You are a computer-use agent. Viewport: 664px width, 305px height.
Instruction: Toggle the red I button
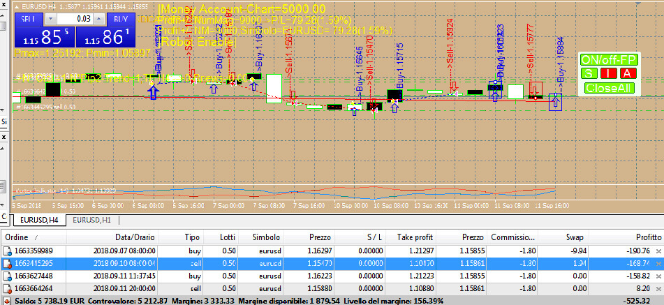click(609, 73)
